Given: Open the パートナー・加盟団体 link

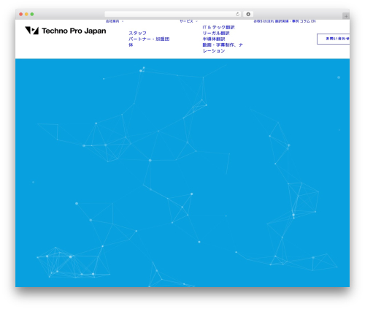Looking at the screenshot, I should (x=149, y=42).
